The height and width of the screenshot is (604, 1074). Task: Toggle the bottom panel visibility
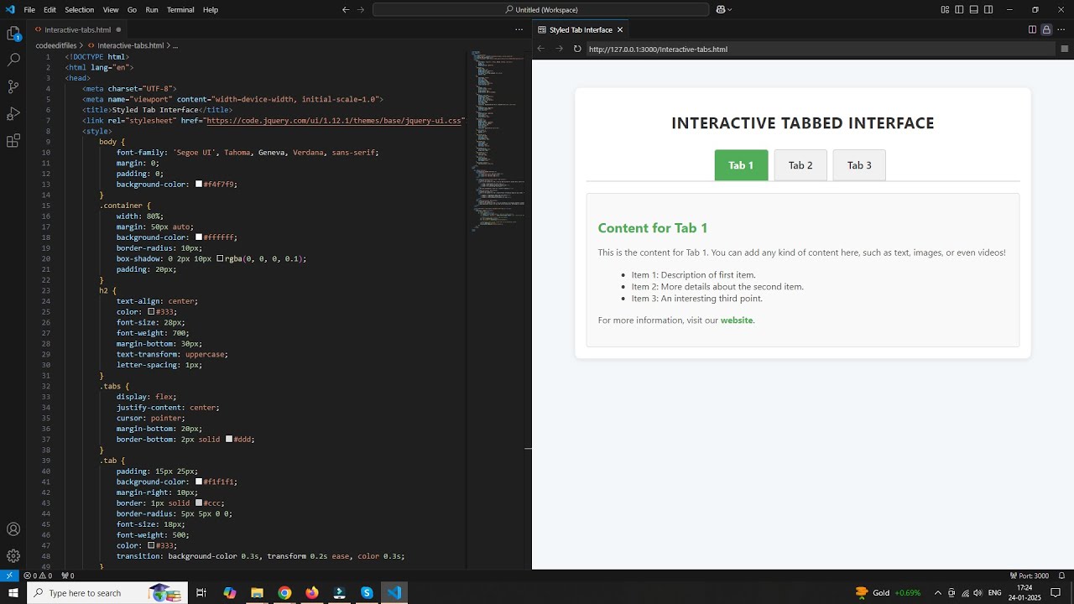(974, 9)
